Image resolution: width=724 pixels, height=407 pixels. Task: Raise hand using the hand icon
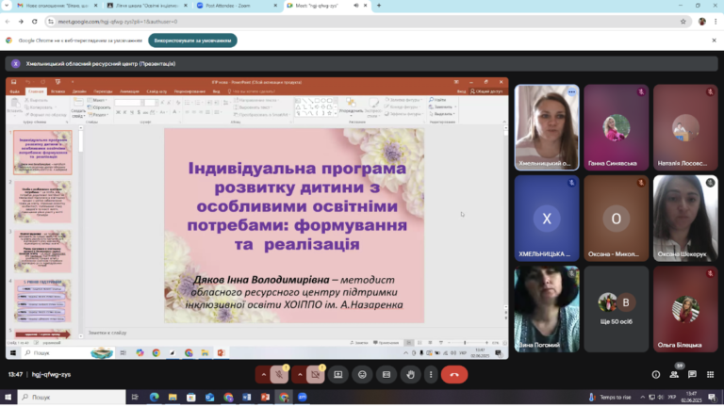coord(410,375)
